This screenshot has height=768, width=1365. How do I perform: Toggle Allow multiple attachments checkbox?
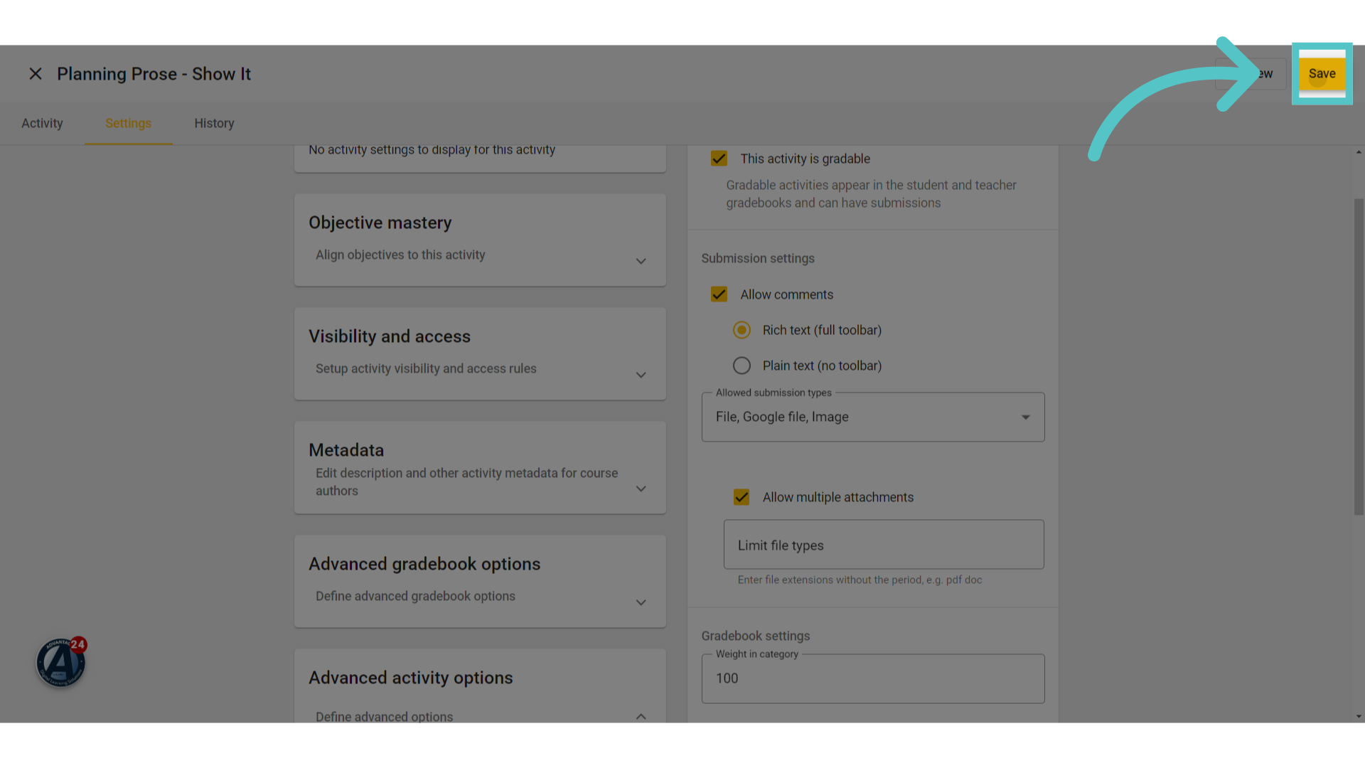(742, 497)
